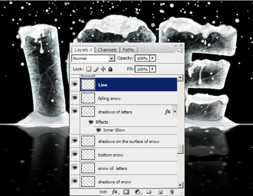Click the Fill percentage field
Screen dimensions: 253x196
142,69
